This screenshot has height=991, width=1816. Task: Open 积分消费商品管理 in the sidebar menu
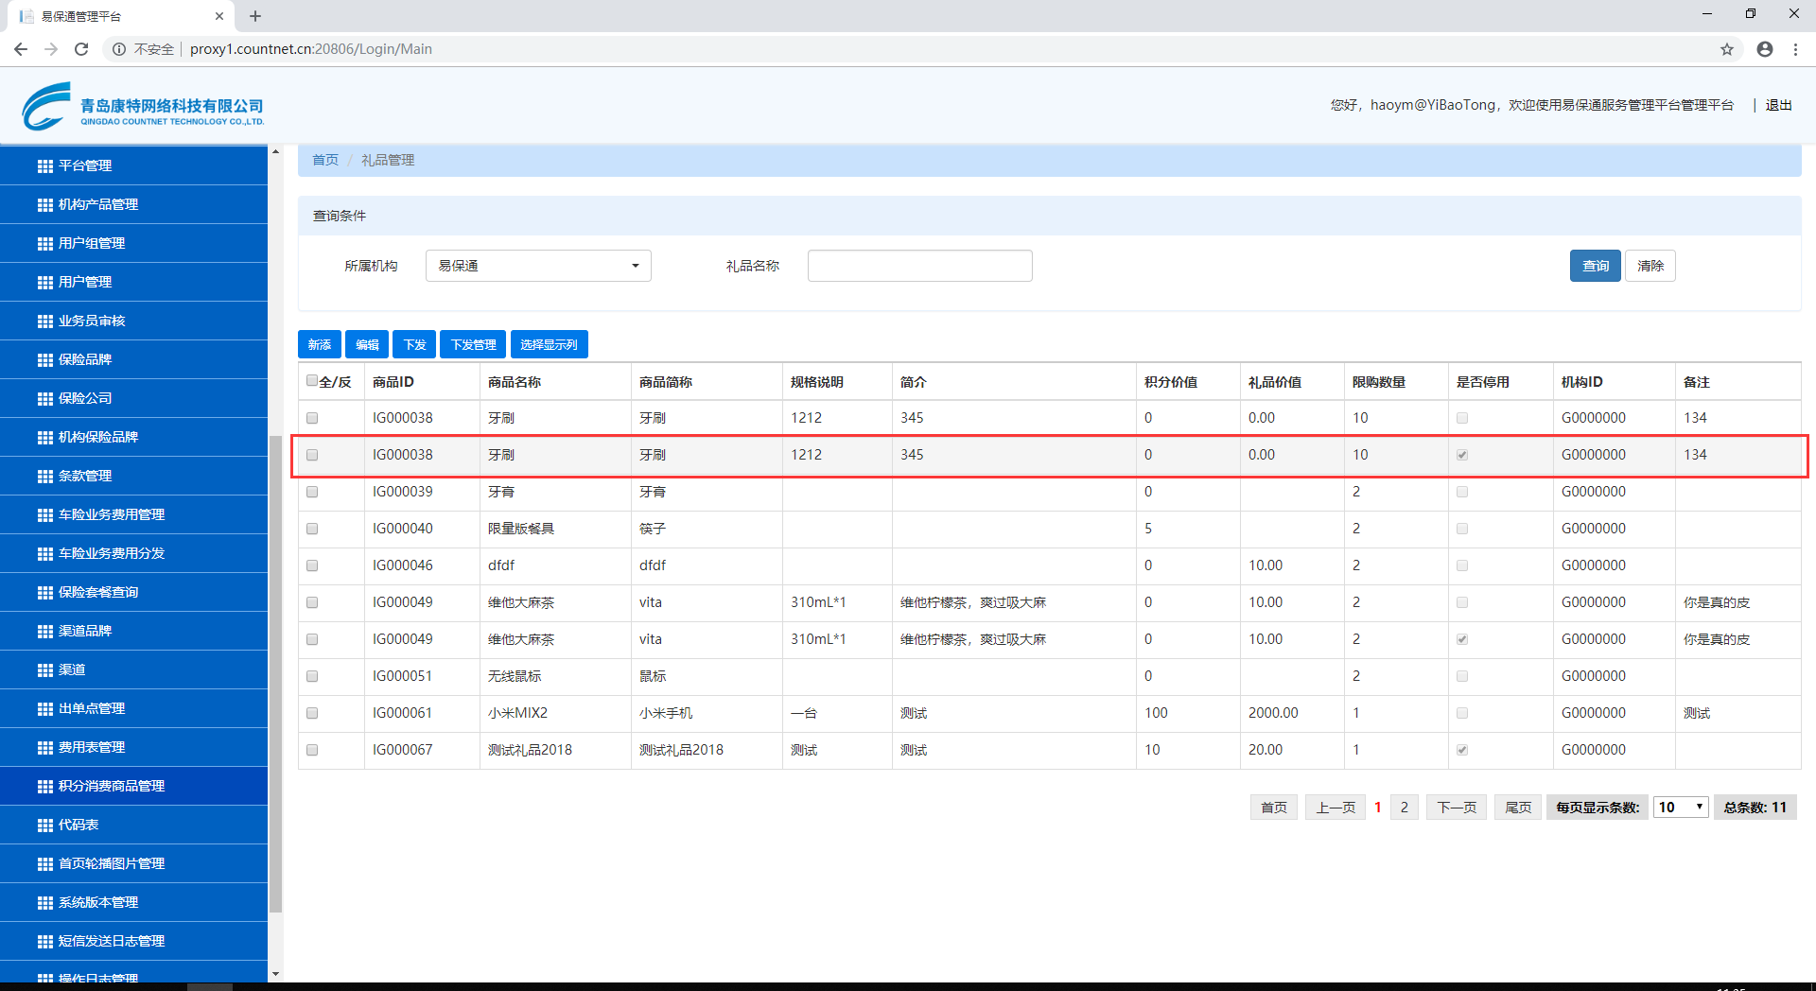pyautogui.click(x=112, y=786)
